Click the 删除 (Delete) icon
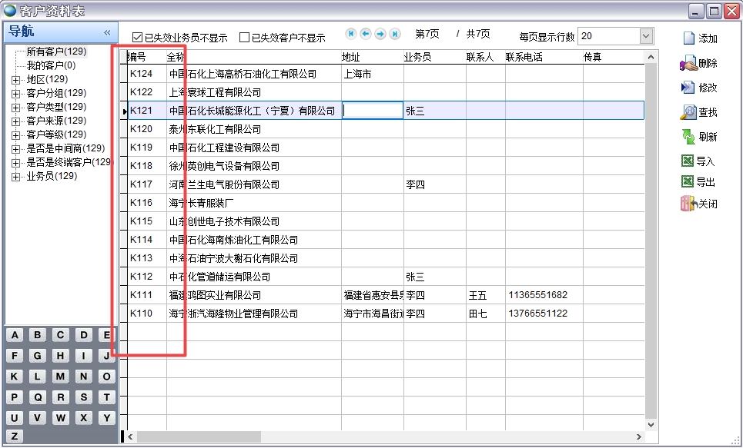This screenshot has height=448, width=743. point(688,64)
